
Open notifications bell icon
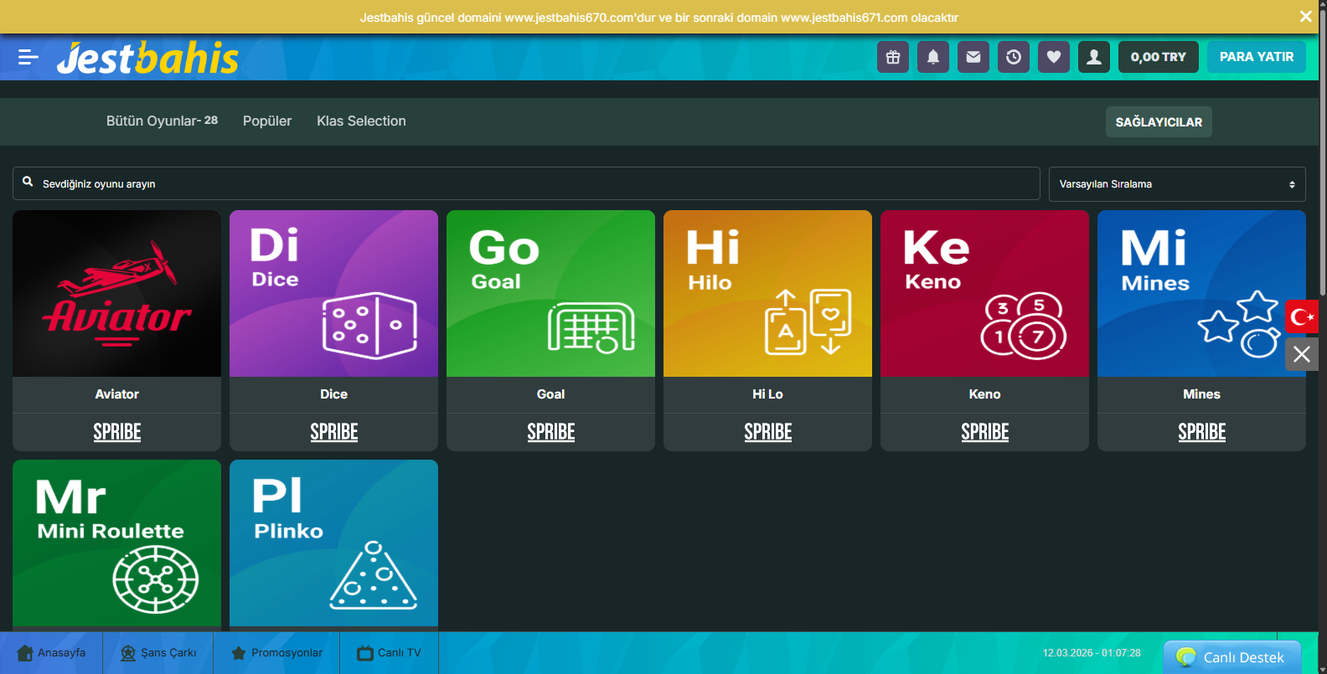click(933, 57)
